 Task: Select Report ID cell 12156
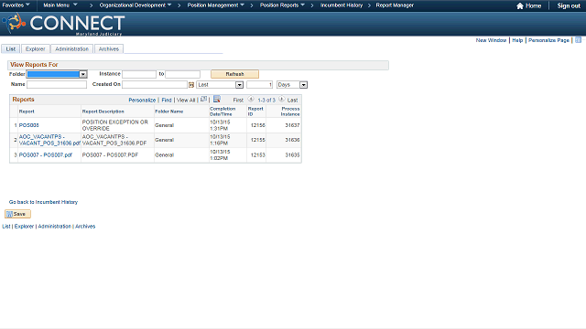(x=258, y=125)
